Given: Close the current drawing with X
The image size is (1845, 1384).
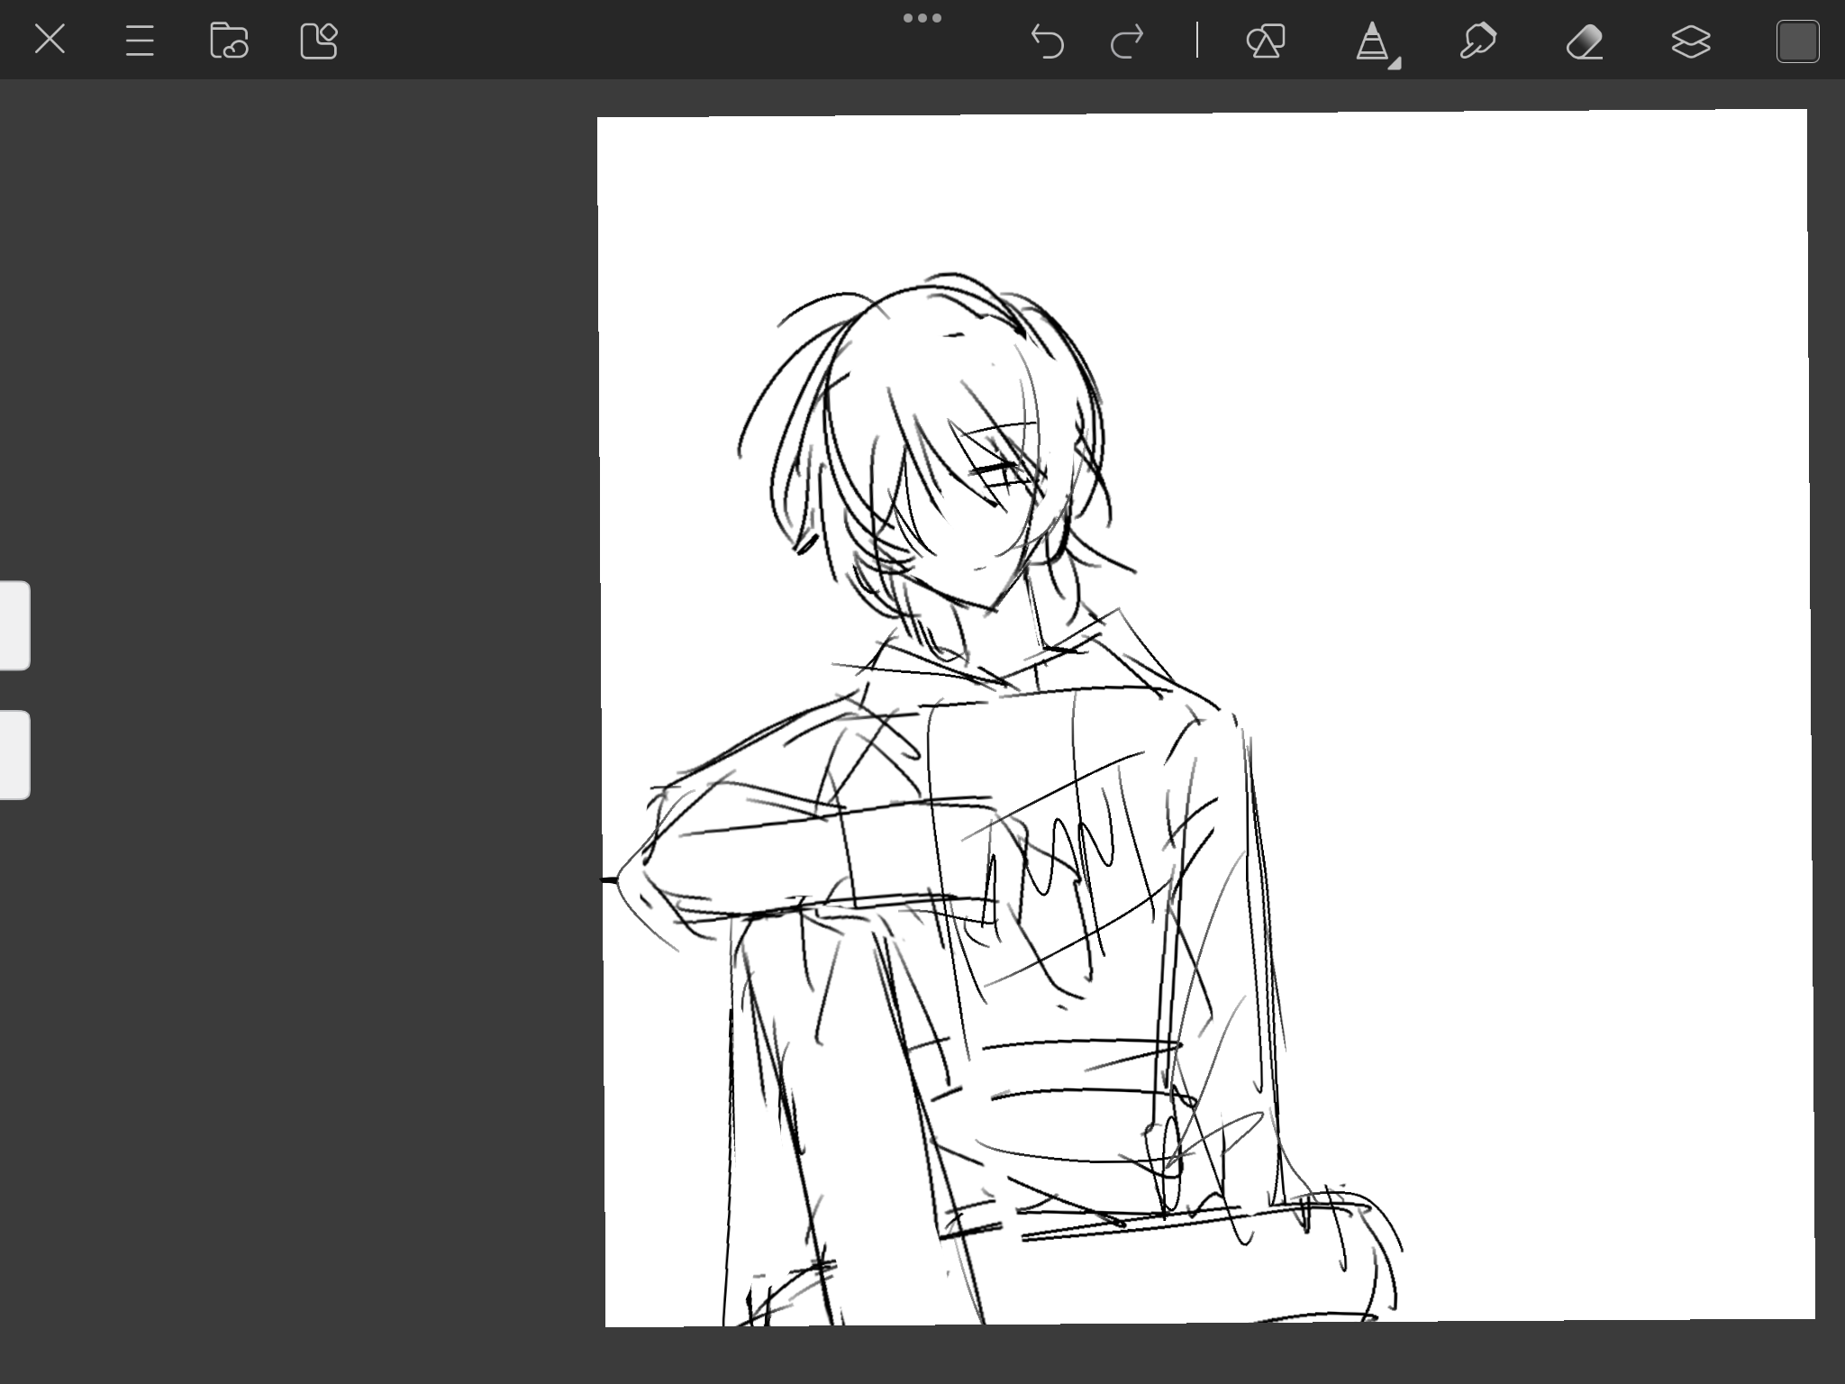Looking at the screenshot, I should pyautogui.click(x=50, y=40).
